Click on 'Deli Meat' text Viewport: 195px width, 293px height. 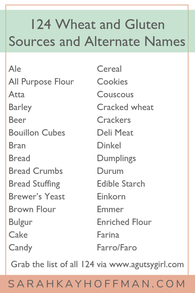(x=115, y=133)
